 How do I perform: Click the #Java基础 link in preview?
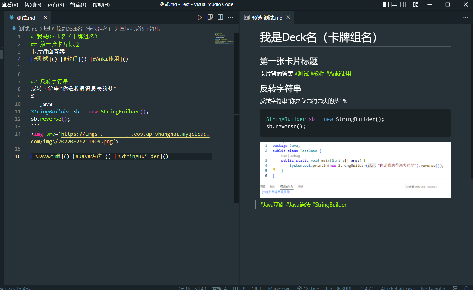point(272,205)
